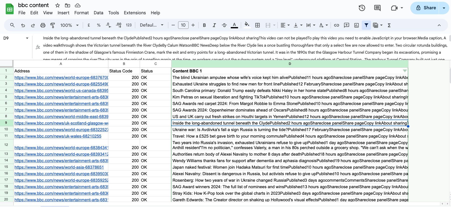Image resolution: width=451 pixels, height=207 pixels.
Task: Click the 123 number format button
Action: coord(129,25)
